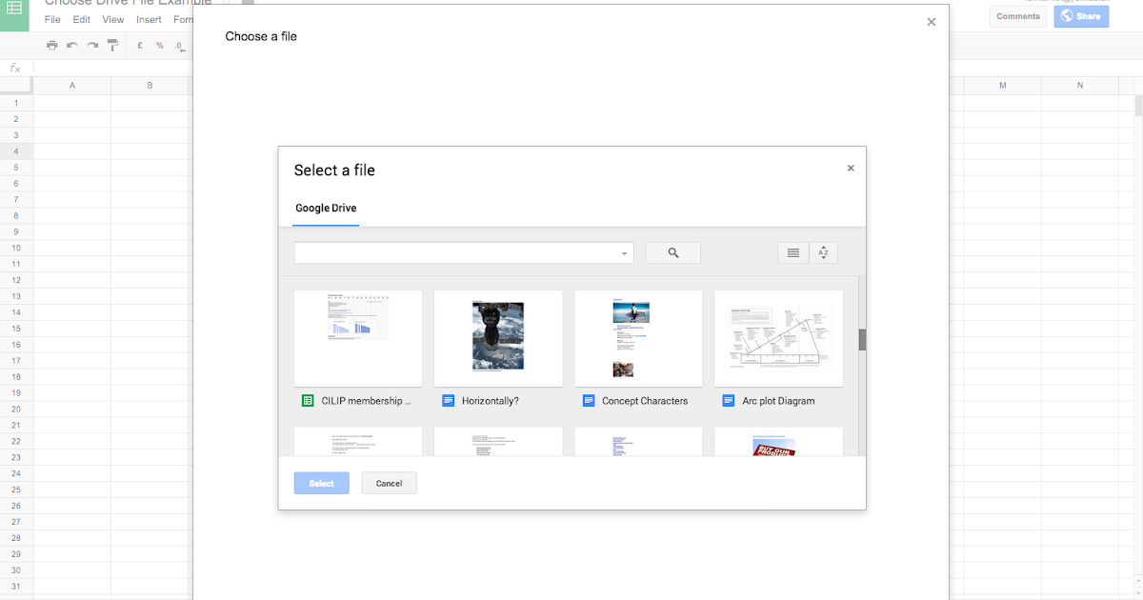The height and width of the screenshot is (600, 1143).
Task: Click the Undo icon
Action: 72,45
